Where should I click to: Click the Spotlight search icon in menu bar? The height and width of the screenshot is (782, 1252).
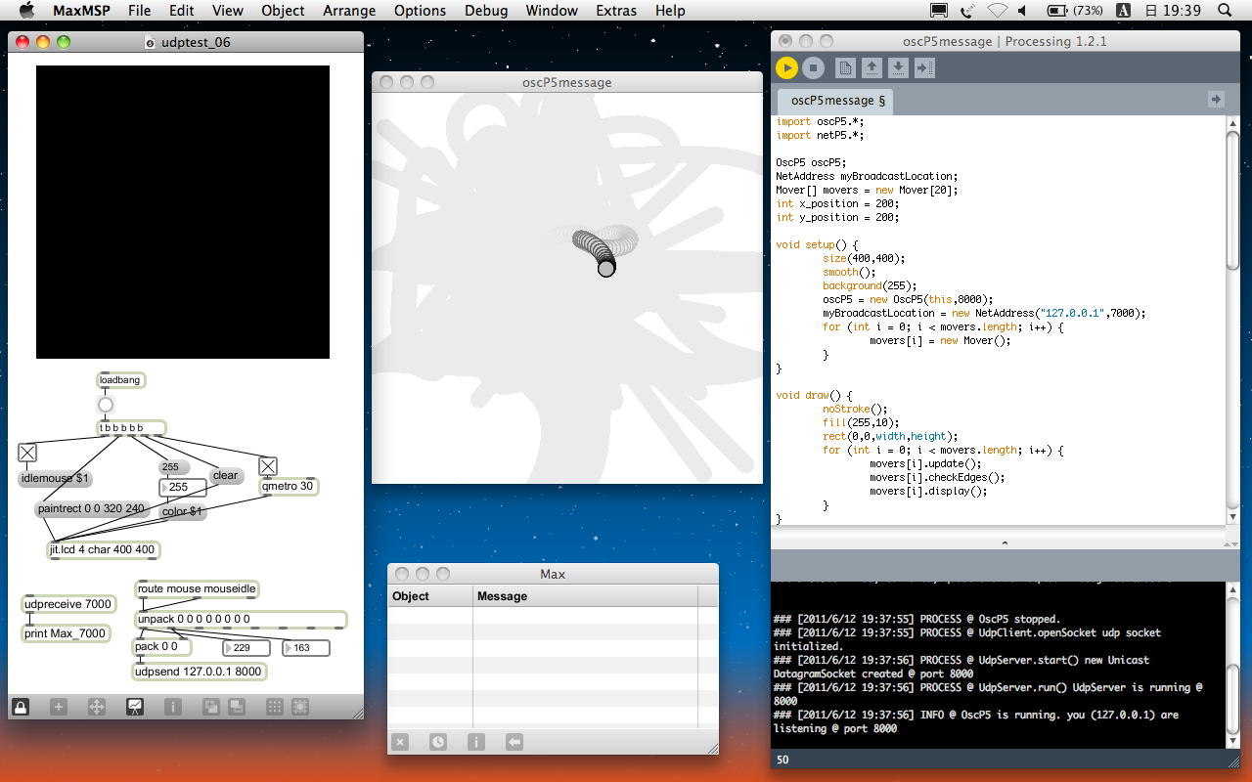click(1225, 11)
